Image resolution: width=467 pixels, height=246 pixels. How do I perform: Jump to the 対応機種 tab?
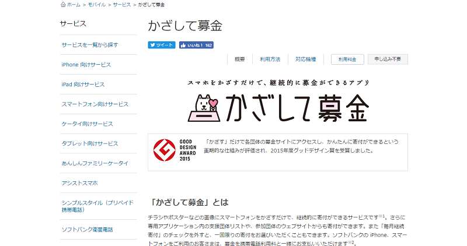click(x=305, y=59)
